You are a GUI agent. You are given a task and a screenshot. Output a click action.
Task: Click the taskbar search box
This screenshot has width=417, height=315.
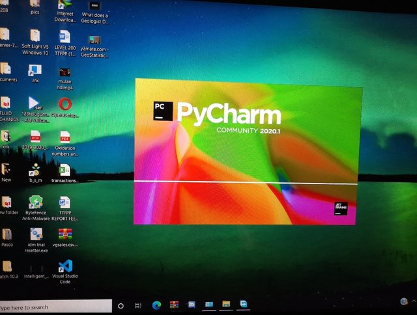point(55,307)
